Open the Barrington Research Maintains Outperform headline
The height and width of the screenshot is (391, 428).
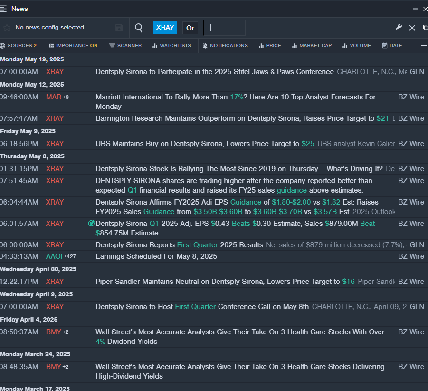click(242, 118)
